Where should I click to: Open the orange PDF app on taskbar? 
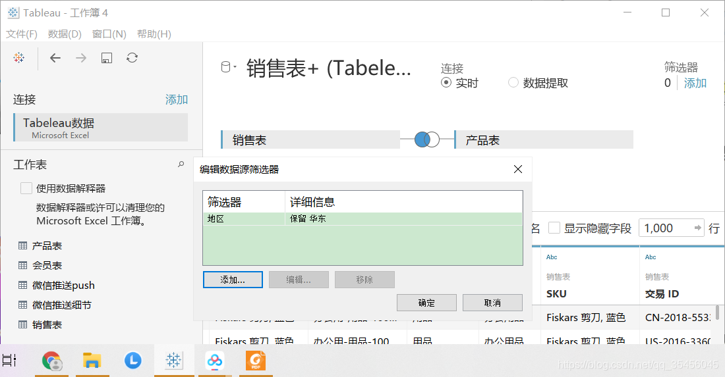(x=256, y=361)
